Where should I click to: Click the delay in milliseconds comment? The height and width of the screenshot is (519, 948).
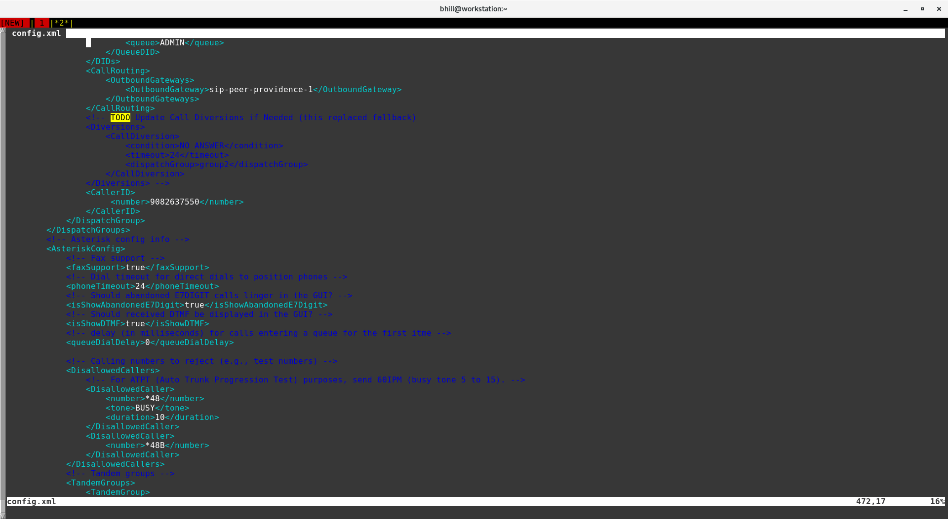pyautogui.click(x=259, y=333)
